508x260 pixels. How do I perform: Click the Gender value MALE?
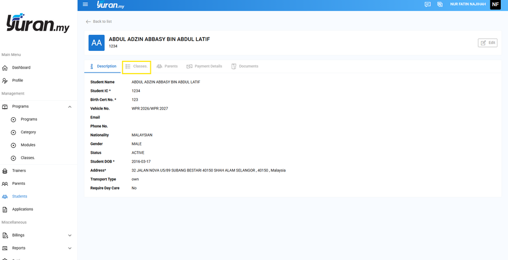click(x=137, y=144)
